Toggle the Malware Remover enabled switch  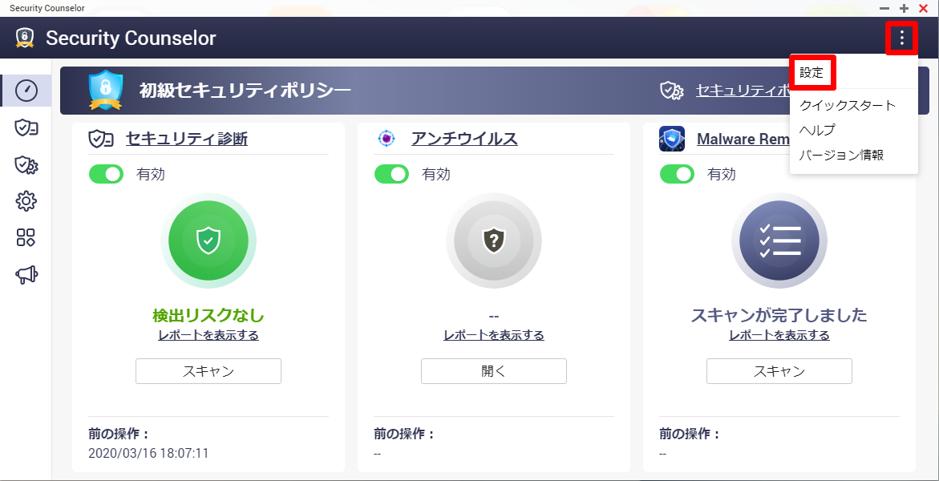pos(678,174)
